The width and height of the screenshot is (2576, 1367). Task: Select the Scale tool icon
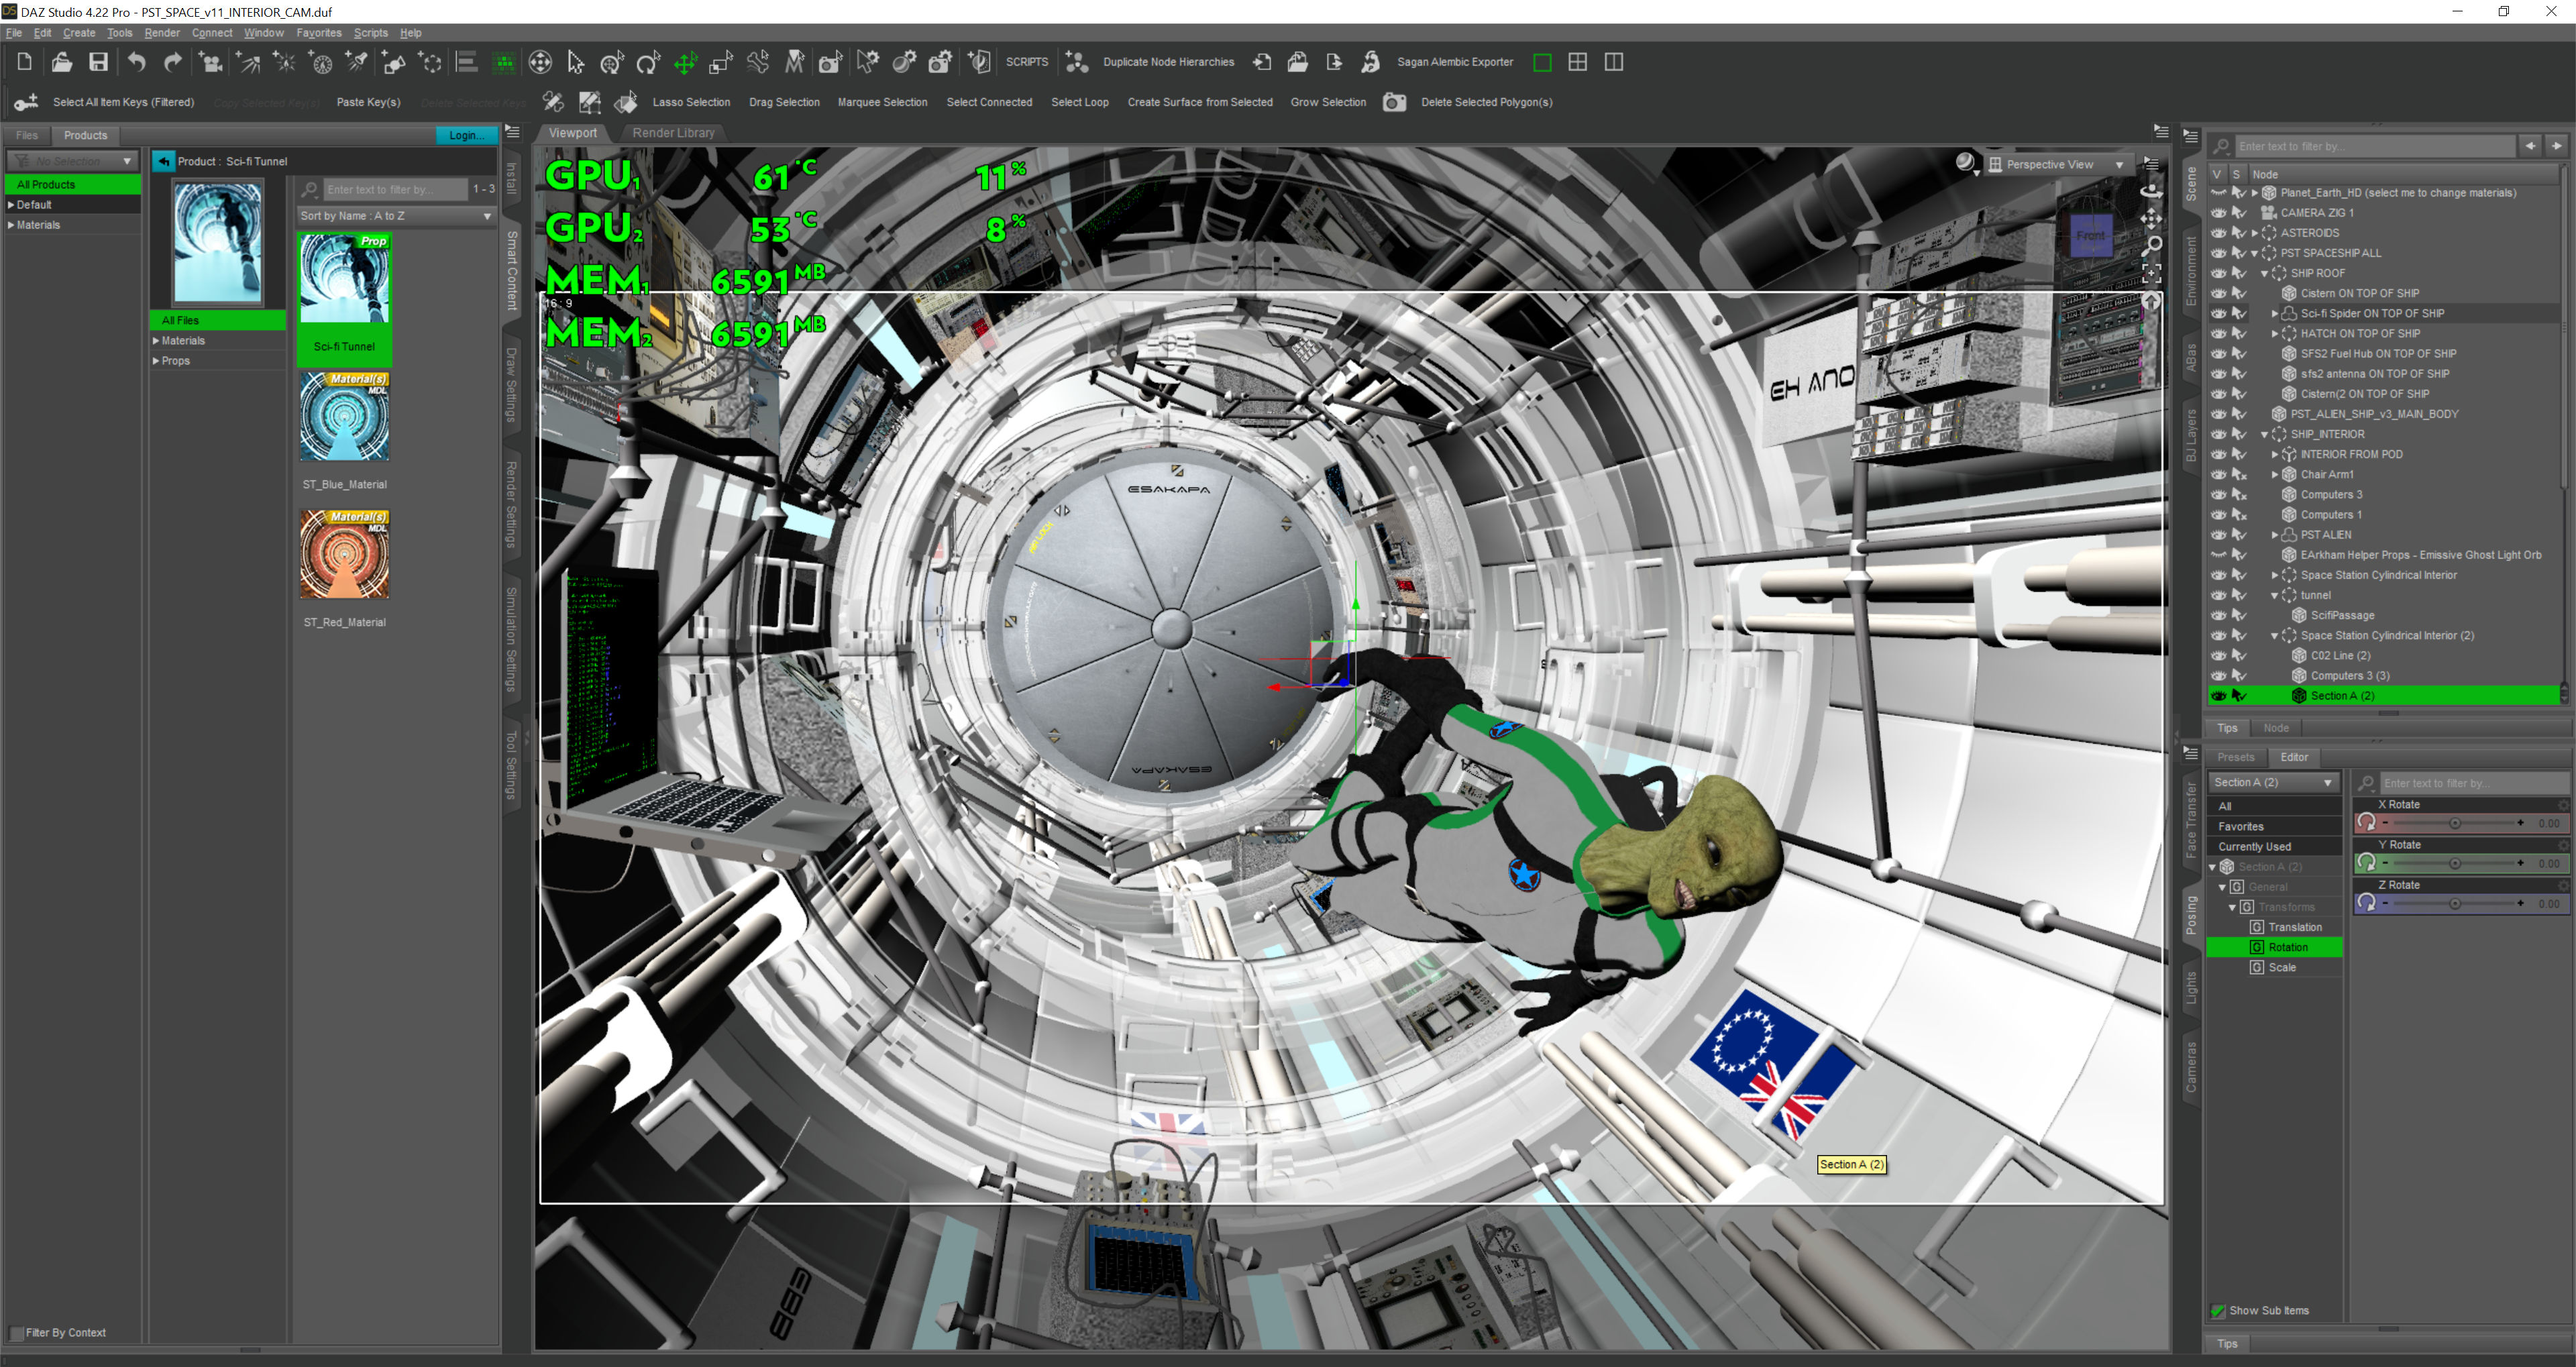[x=720, y=63]
